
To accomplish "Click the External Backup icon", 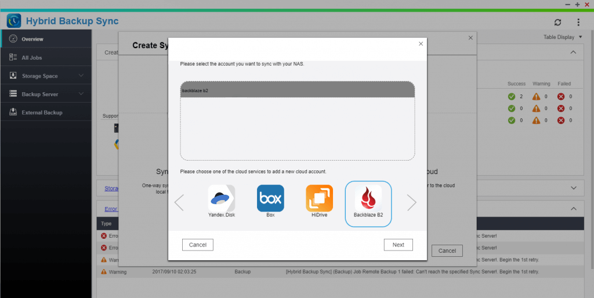I will coord(13,112).
